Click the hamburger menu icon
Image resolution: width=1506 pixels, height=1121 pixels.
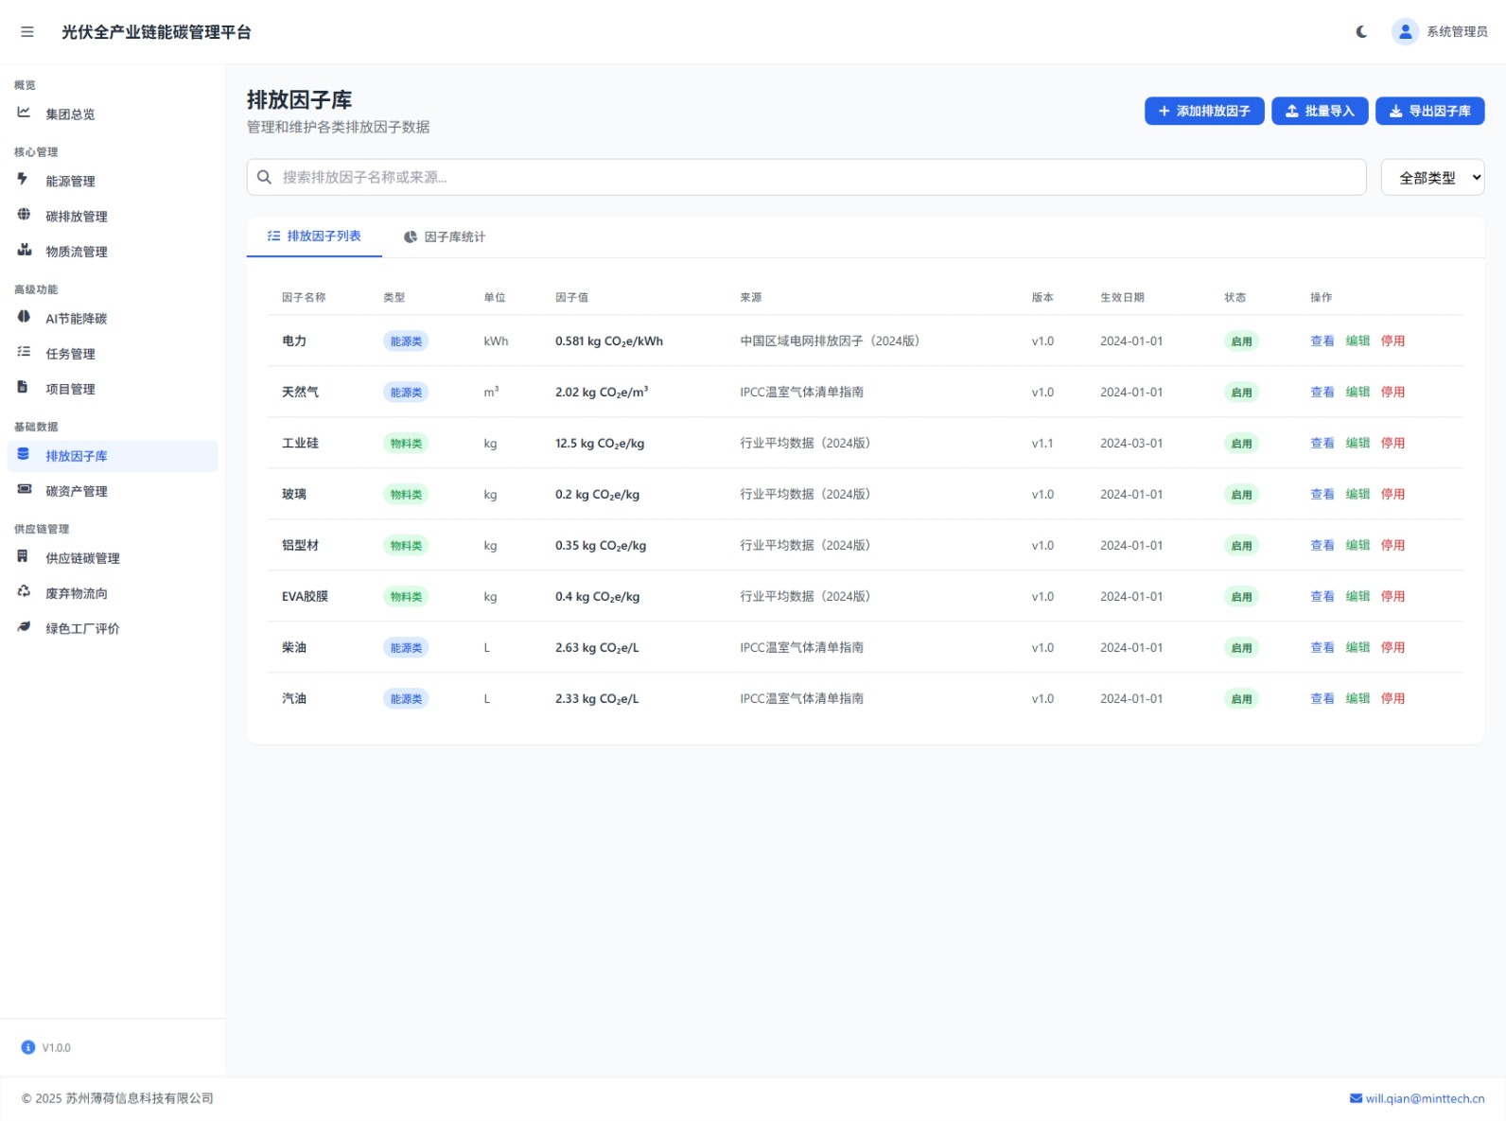[x=27, y=32]
